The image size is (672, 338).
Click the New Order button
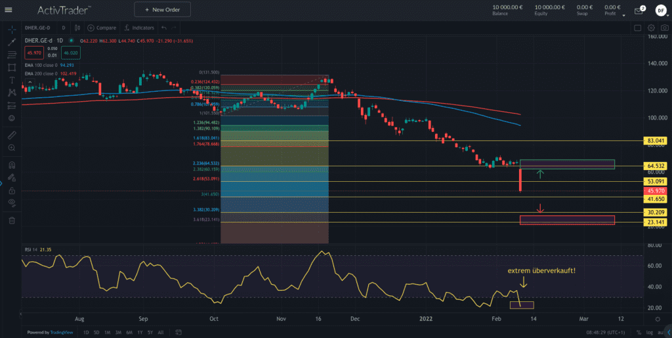pyautogui.click(x=162, y=10)
